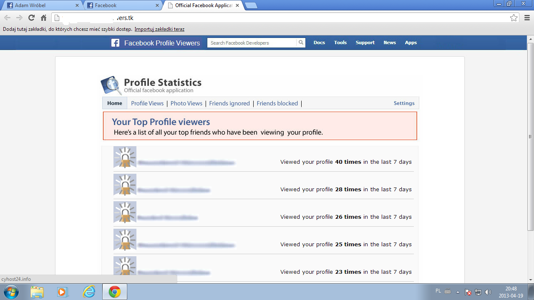The height and width of the screenshot is (300, 534).
Task: Open File Explorer from taskbar
Action: coord(37,292)
